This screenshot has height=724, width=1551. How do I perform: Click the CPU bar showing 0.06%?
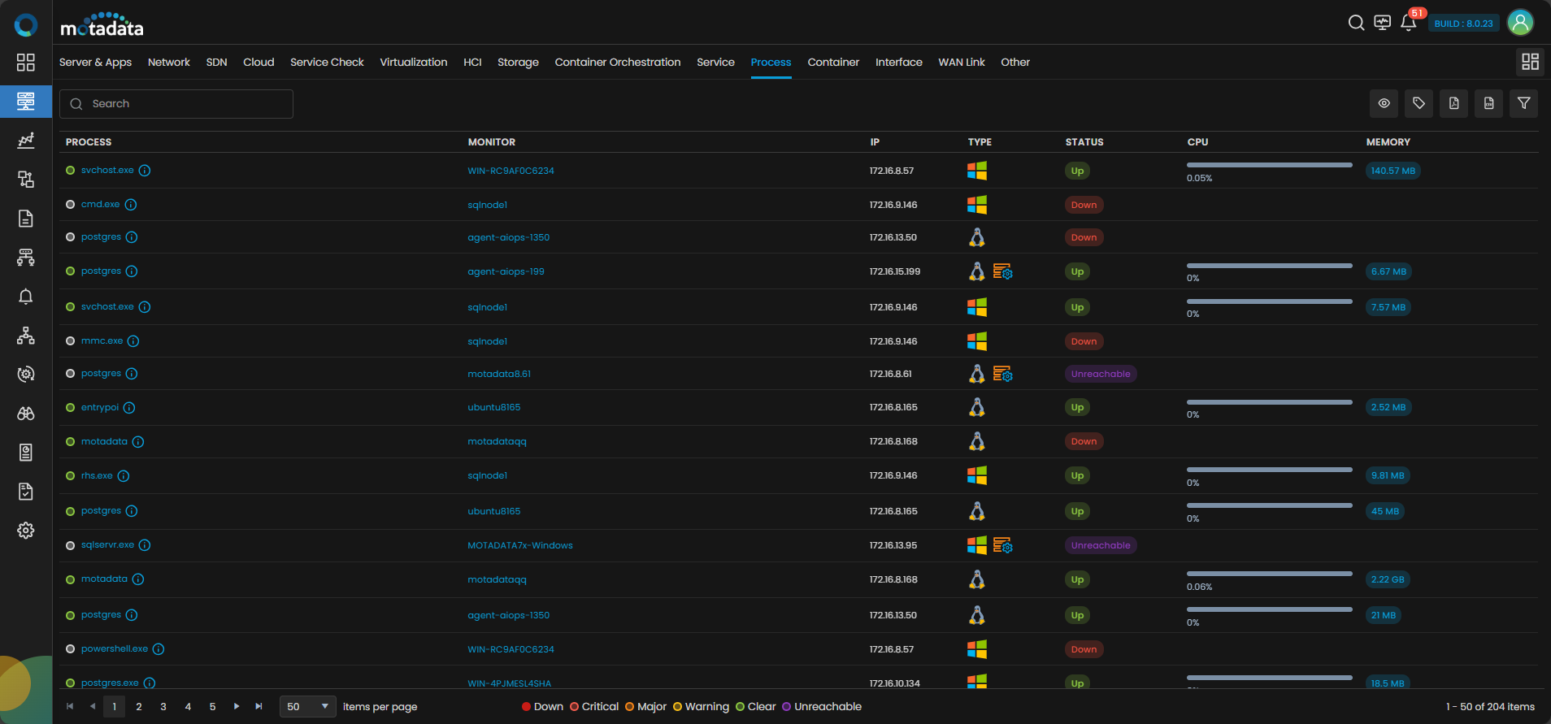pyautogui.click(x=1269, y=574)
